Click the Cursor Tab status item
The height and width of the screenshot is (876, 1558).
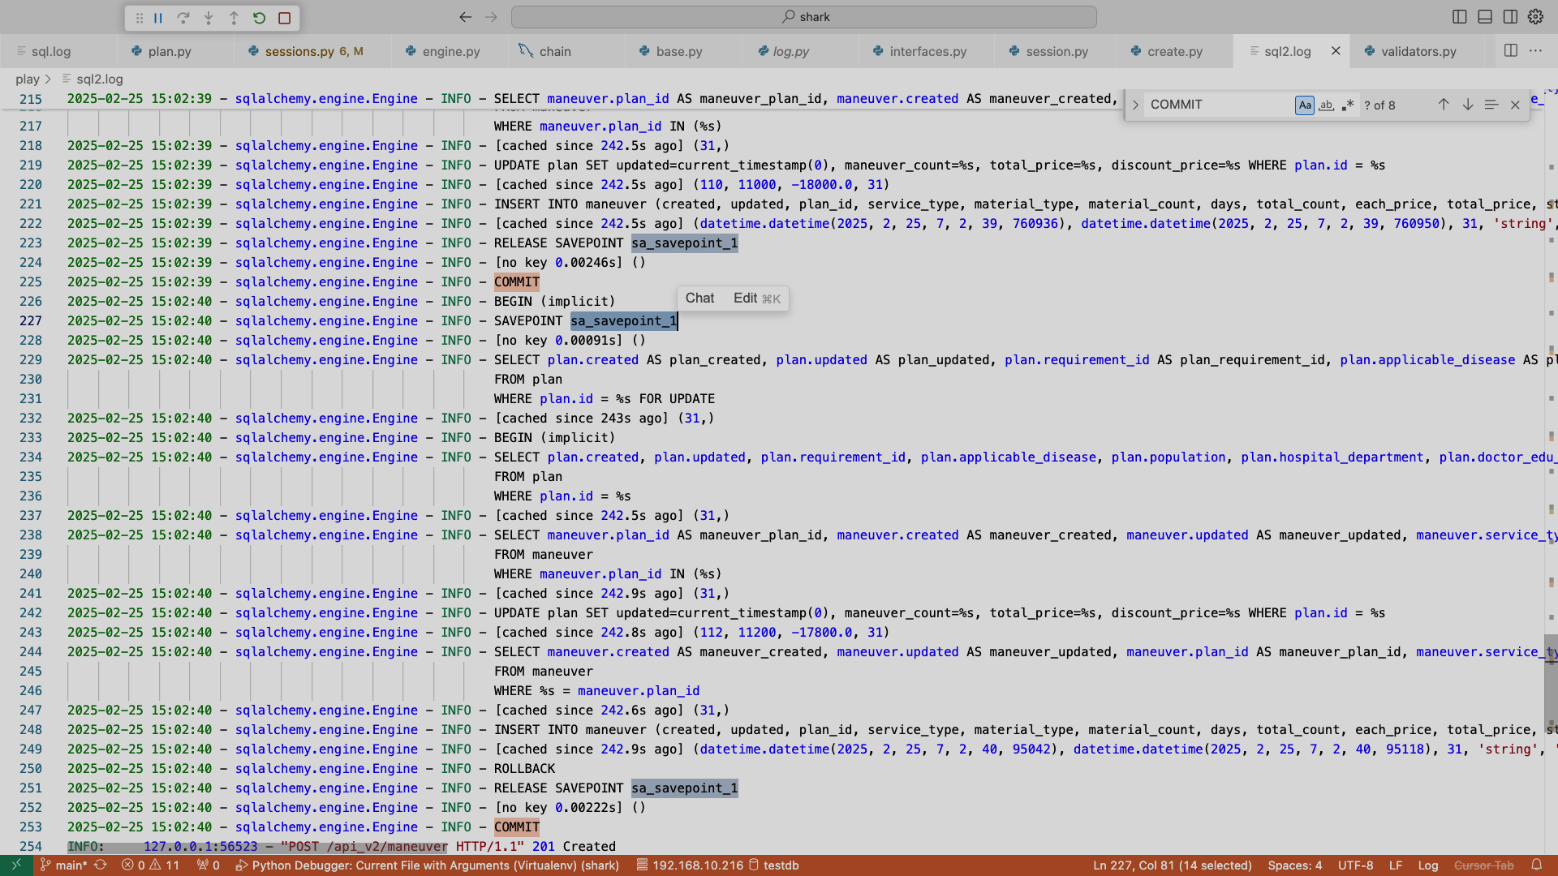pos(1484,865)
